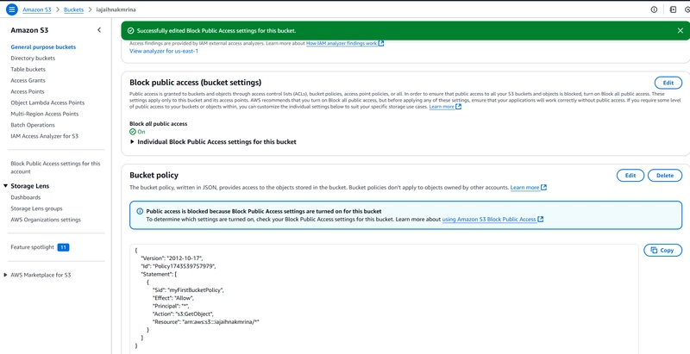Edit the Bucket policy
Screen dimensions: 690x354
(630, 175)
